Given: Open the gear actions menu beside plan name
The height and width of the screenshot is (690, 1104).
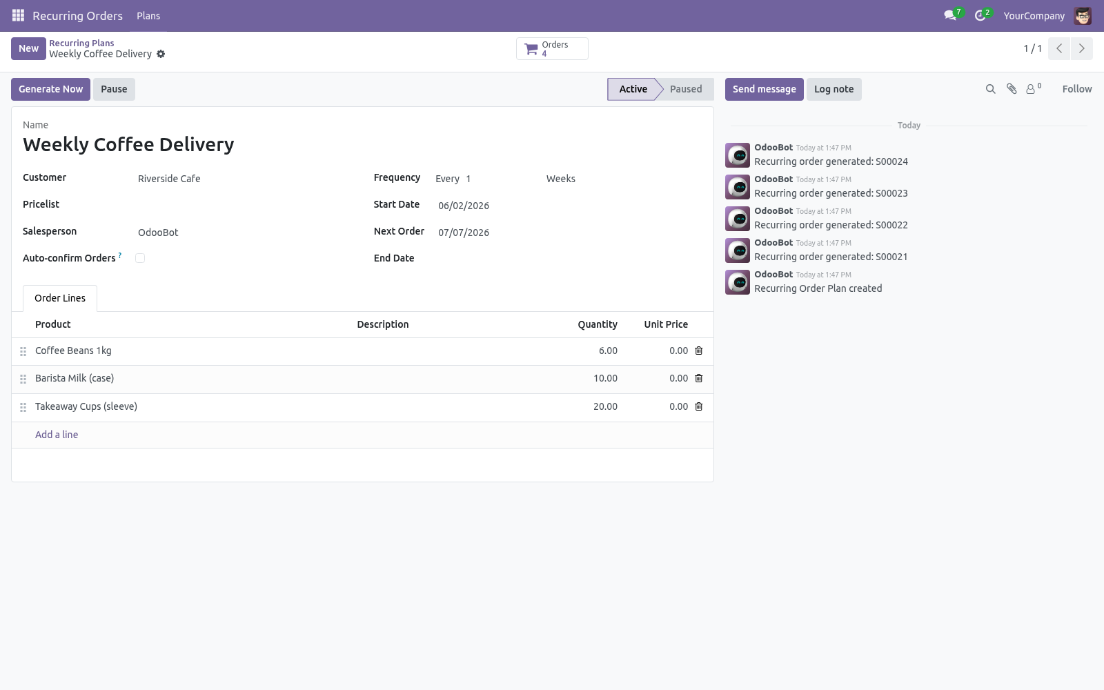Looking at the screenshot, I should pyautogui.click(x=161, y=54).
